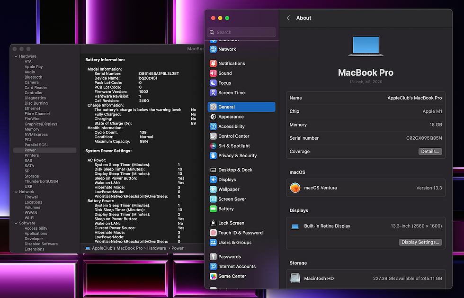Click the macOS Ventura logo icon
Screen dimensions: 464x298
295,188
